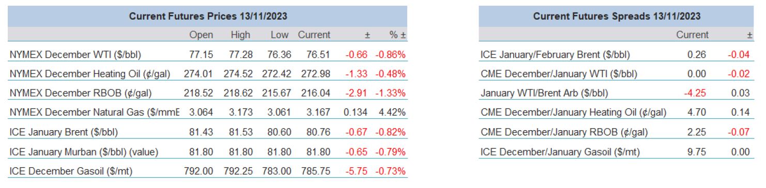This screenshot has height=188, width=766.
Task: Select ICE January Brent row label
Action: pos(64,132)
